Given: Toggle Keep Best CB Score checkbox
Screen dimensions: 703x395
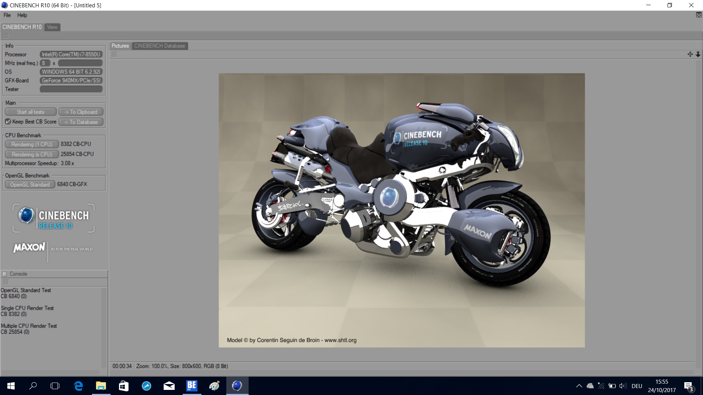Looking at the screenshot, I should tap(8, 122).
